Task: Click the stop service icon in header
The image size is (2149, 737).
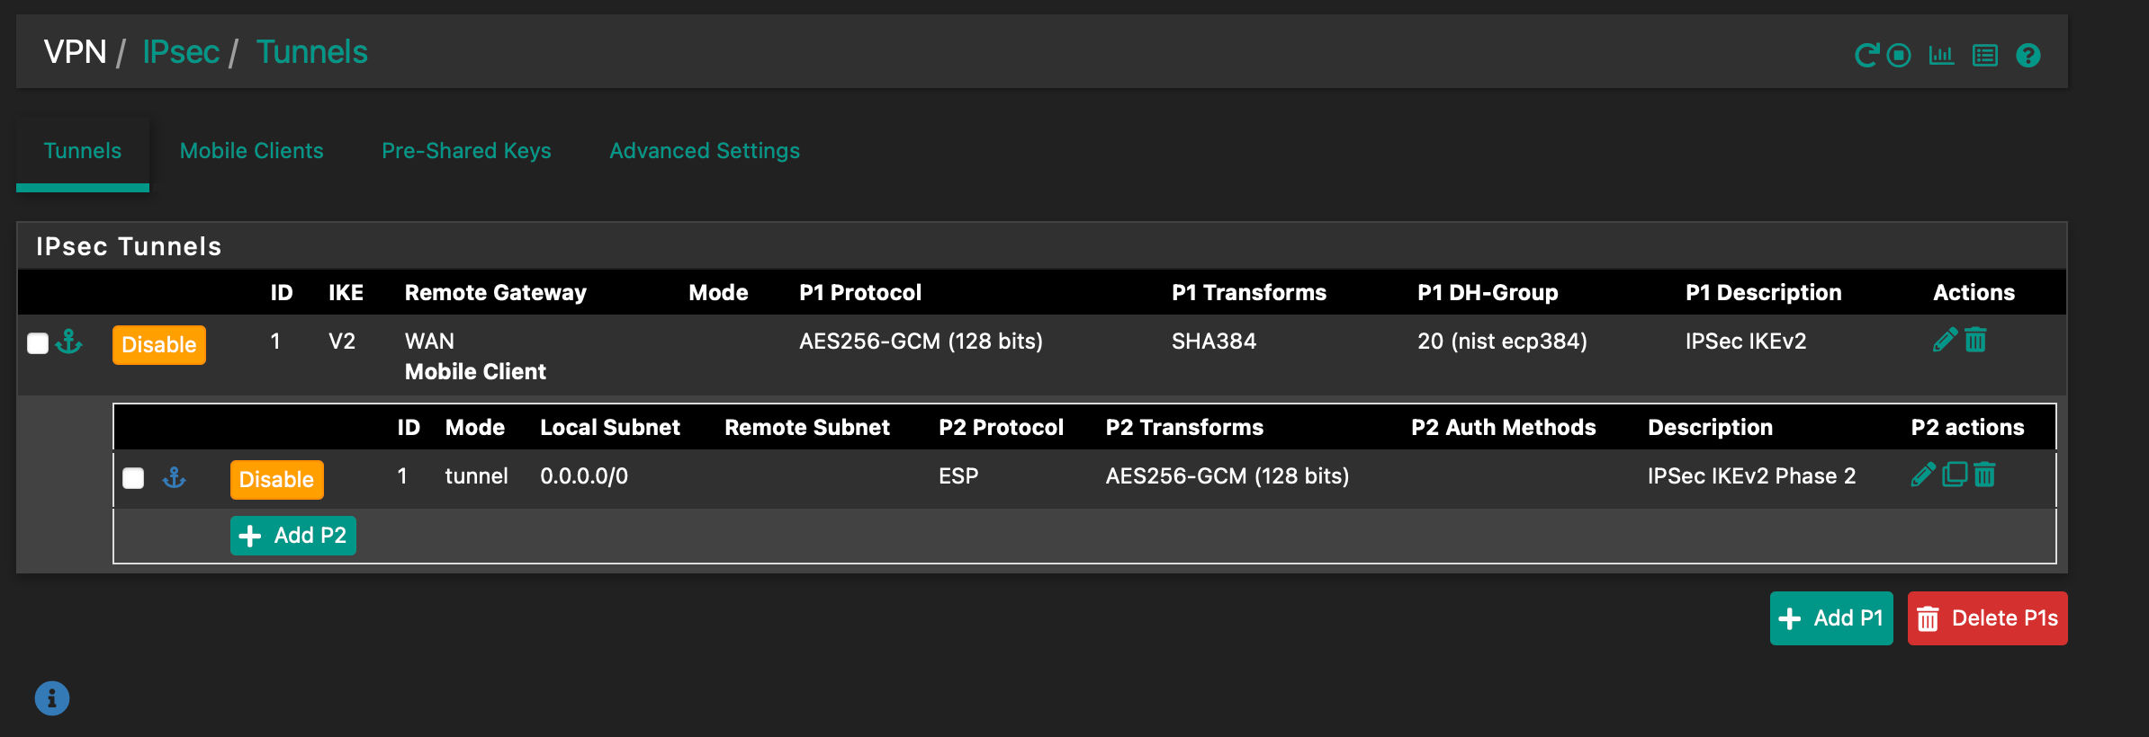Action: (1899, 56)
